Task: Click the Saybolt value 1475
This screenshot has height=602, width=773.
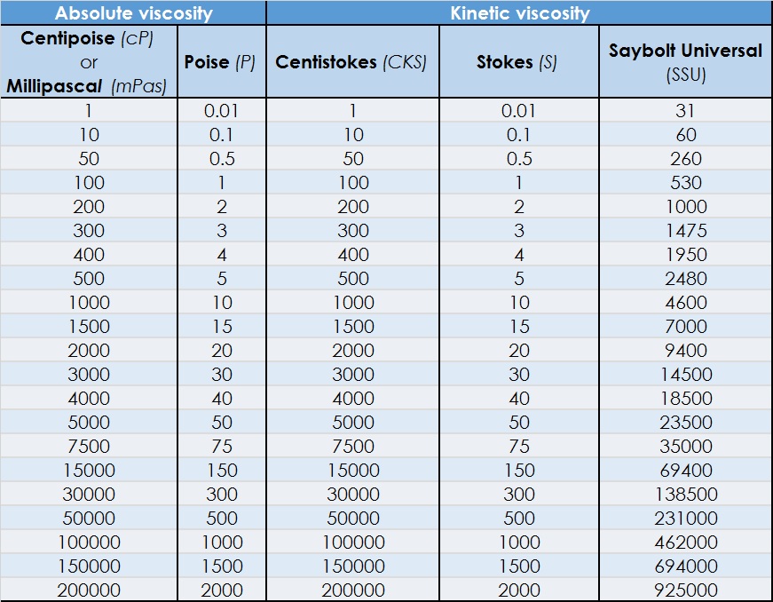Action: pos(686,230)
